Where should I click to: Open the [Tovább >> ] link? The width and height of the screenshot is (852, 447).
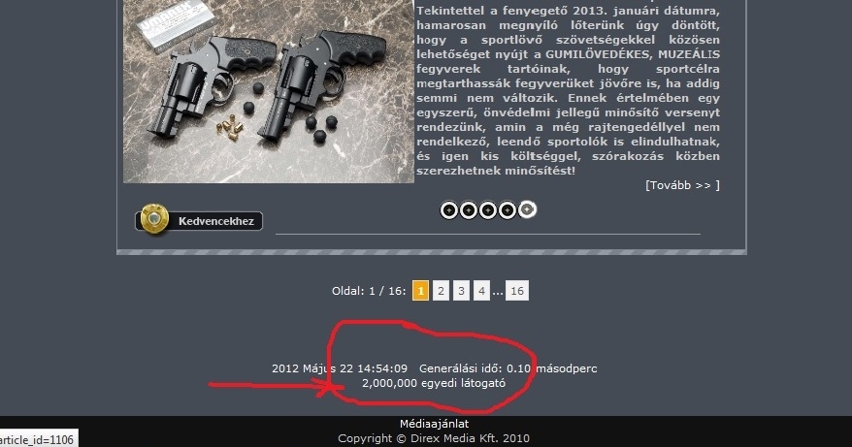tap(682, 185)
